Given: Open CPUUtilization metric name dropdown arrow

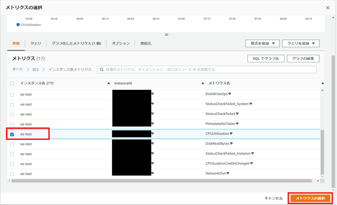Looking at the screenshot, I should click(231, 134).
